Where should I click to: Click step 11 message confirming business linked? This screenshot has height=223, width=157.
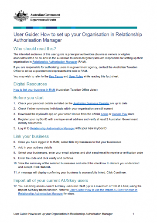coord(72,173)
